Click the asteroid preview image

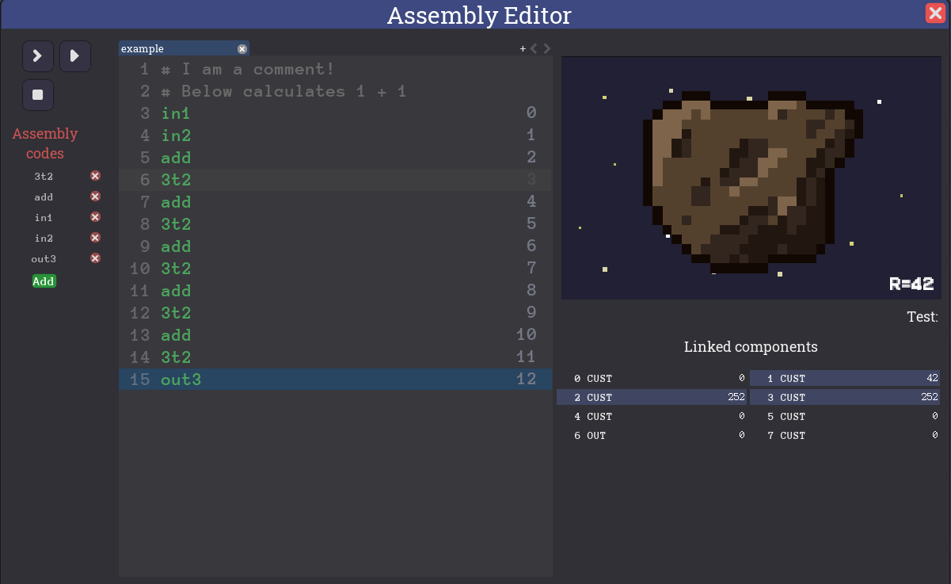tap(751, 178)
